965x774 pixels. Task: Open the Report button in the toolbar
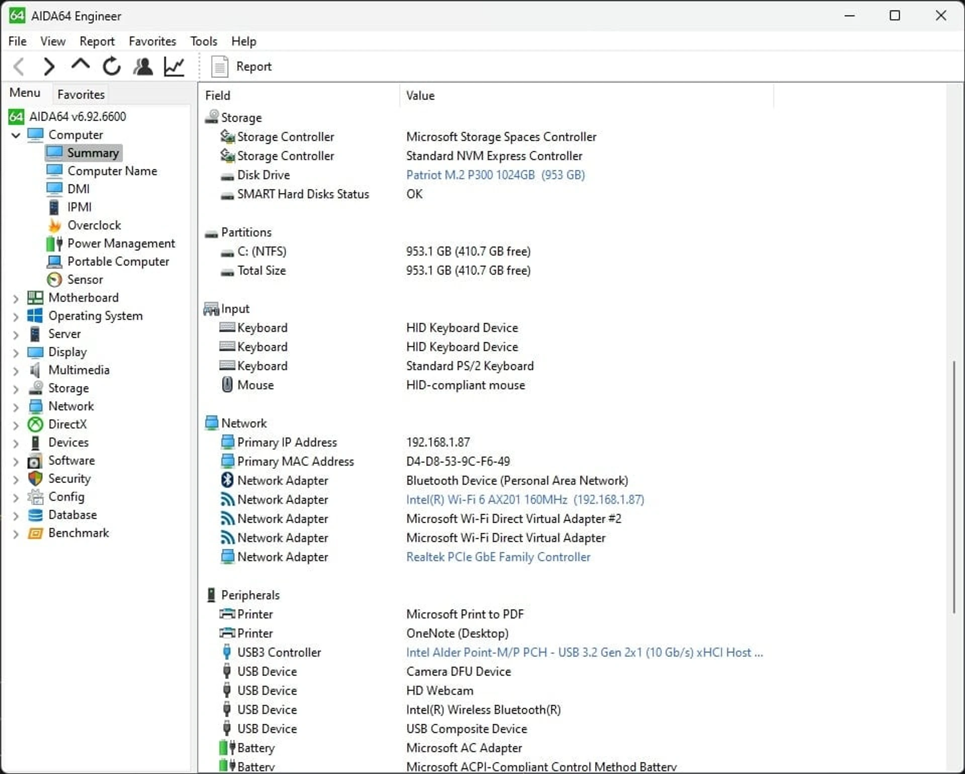coord(241,66)
